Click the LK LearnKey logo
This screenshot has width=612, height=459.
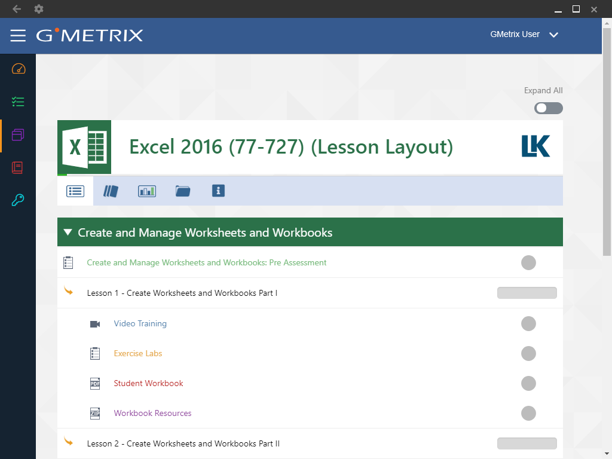[536, 146]
